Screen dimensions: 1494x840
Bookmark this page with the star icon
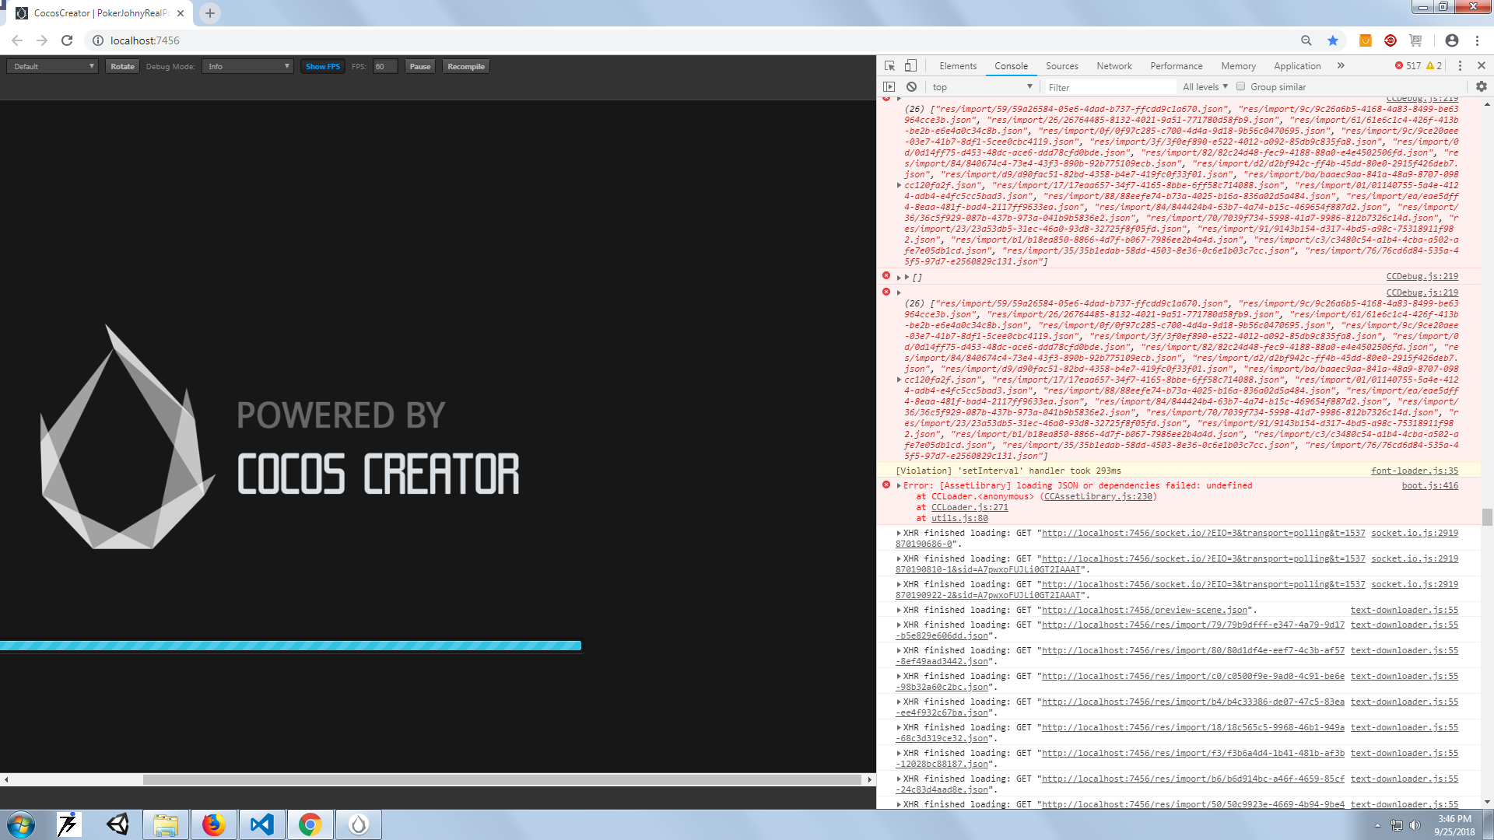click(x=1333, y=40)
